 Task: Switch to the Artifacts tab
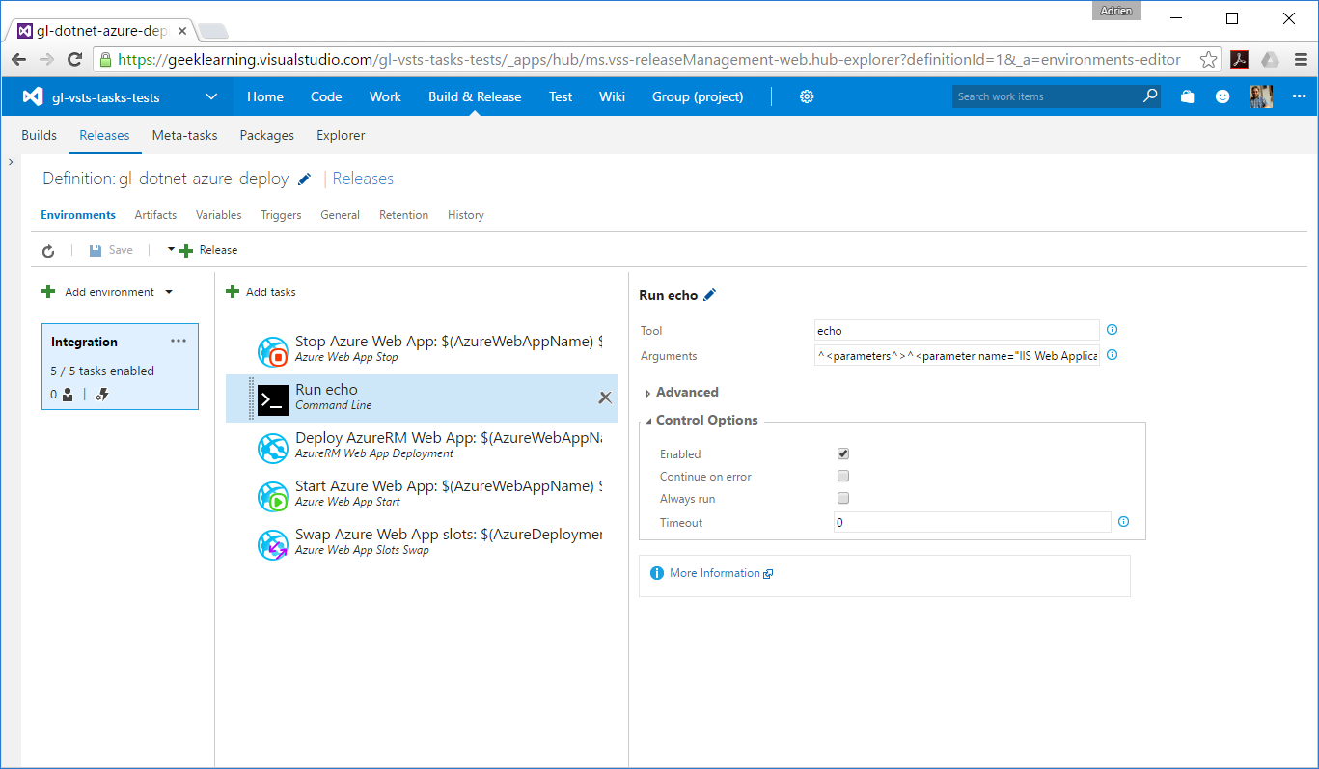point(155,215)
